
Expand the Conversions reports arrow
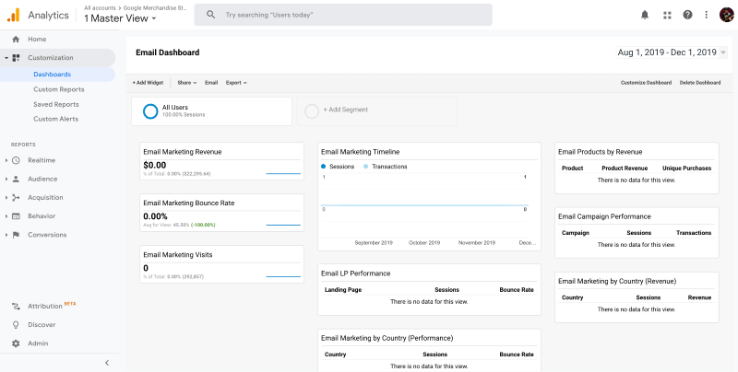(x=6, y=235)
